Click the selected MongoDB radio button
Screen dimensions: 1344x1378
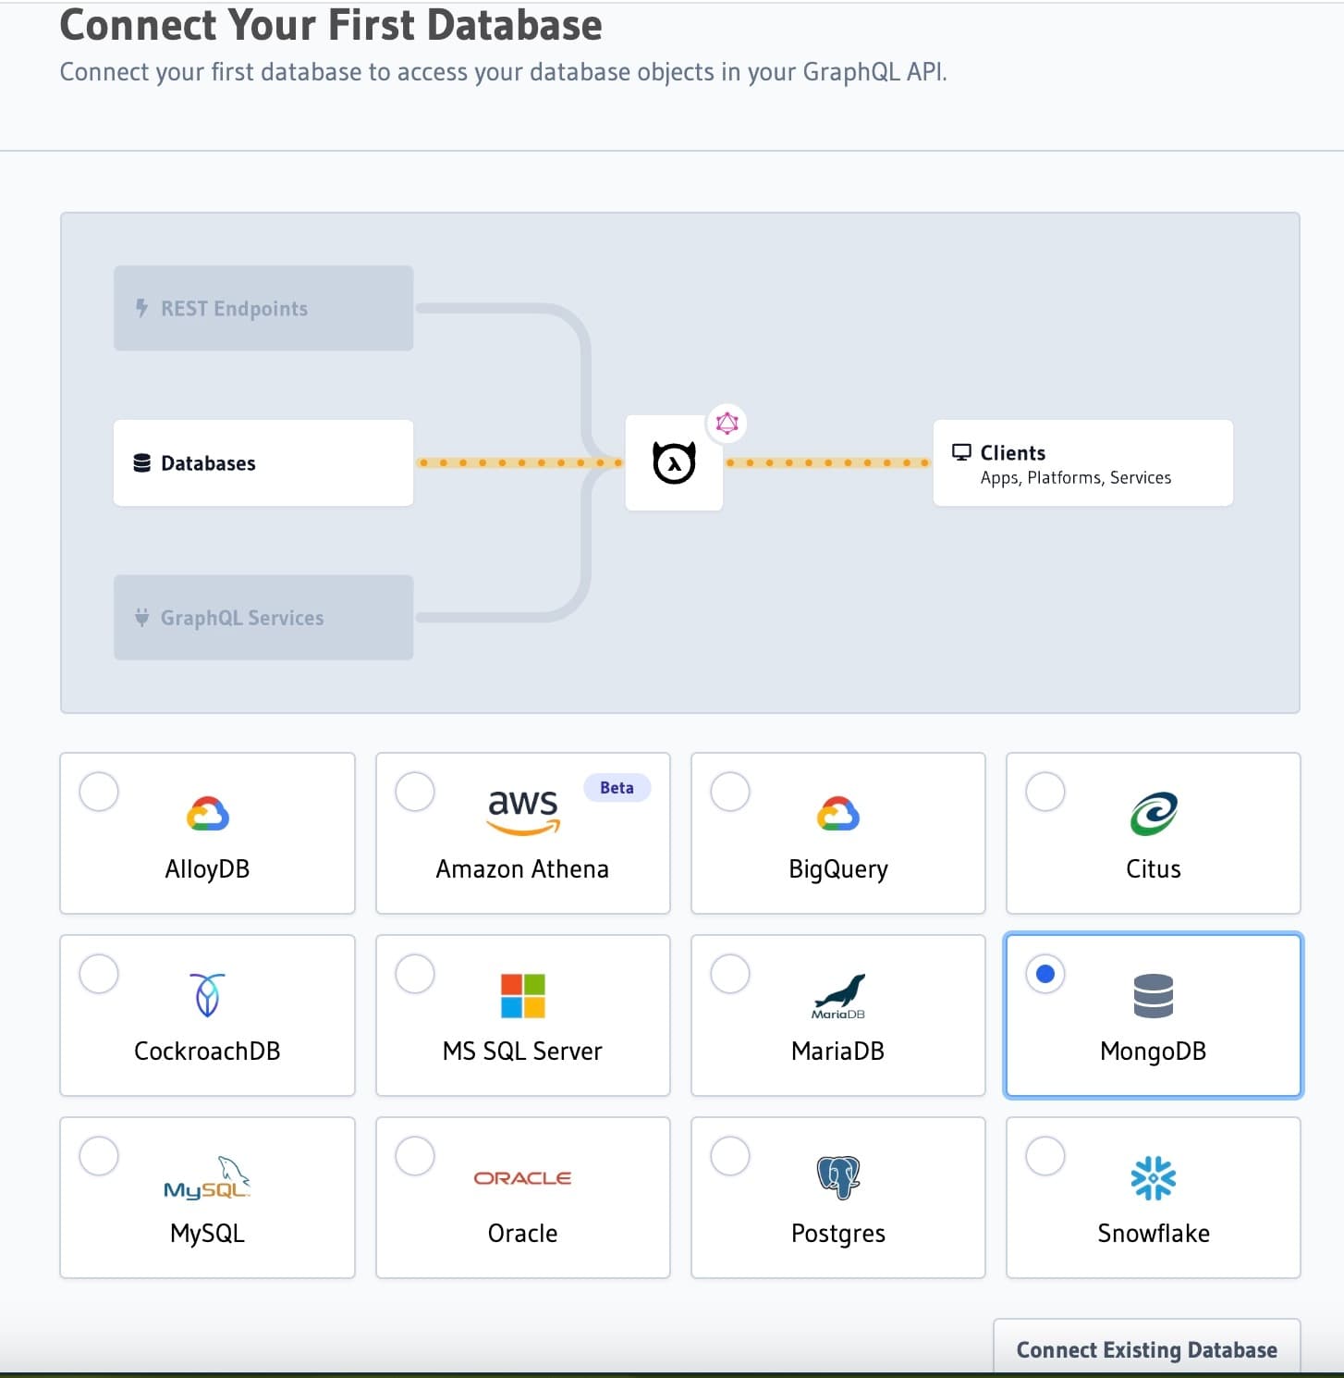click(1045, 974)
